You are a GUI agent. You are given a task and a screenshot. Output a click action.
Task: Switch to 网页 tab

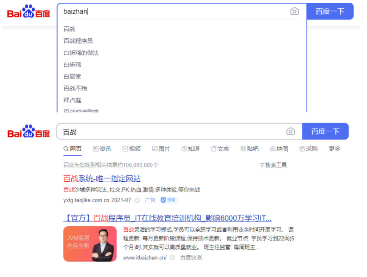click(x=73, y=149)
